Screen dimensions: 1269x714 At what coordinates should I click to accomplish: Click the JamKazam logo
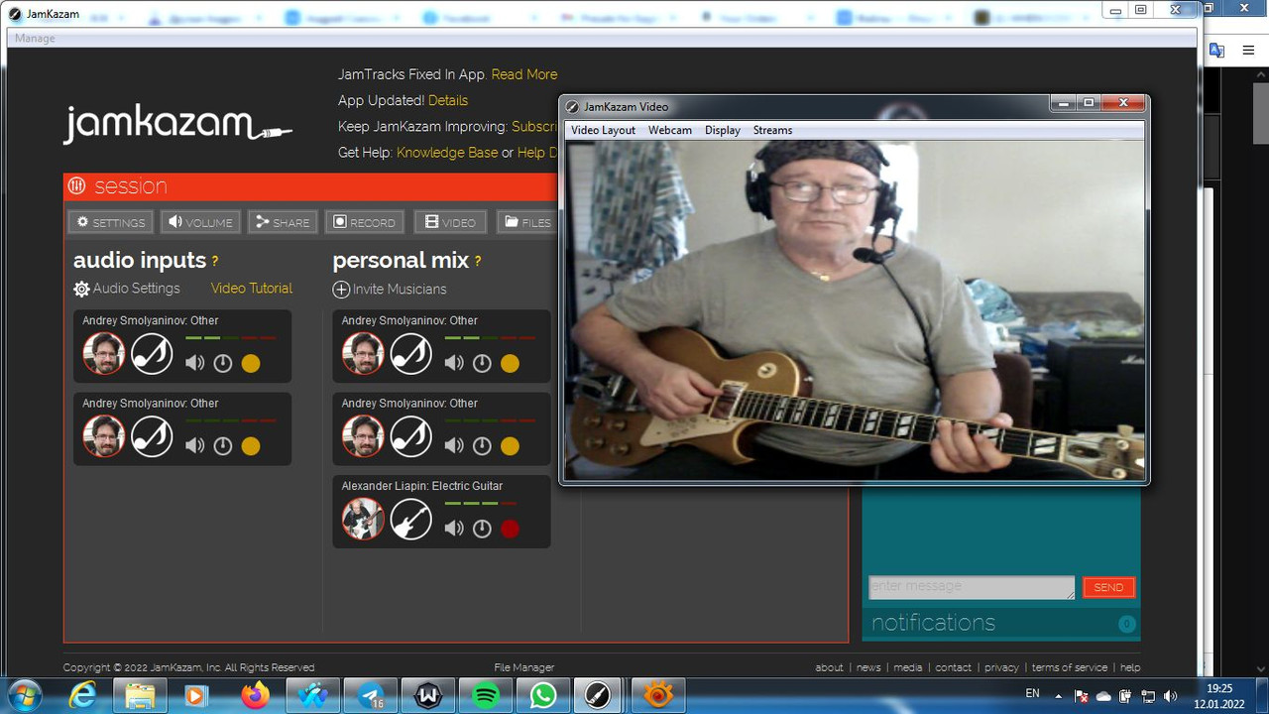[178, 124]
